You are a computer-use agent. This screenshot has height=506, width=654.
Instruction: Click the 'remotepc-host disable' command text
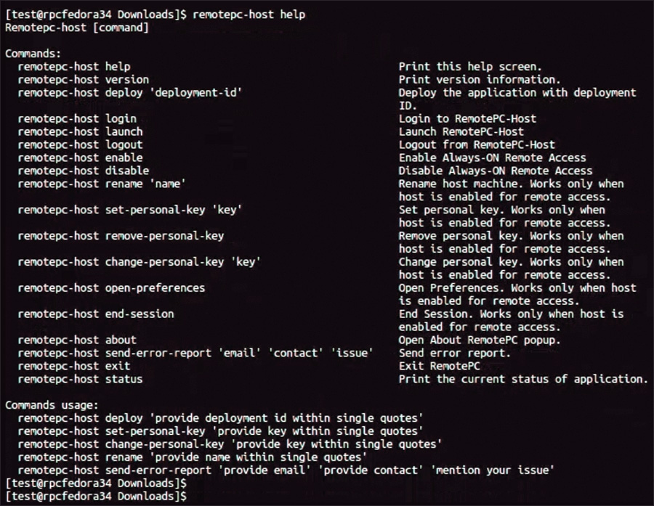coord(83,171)
